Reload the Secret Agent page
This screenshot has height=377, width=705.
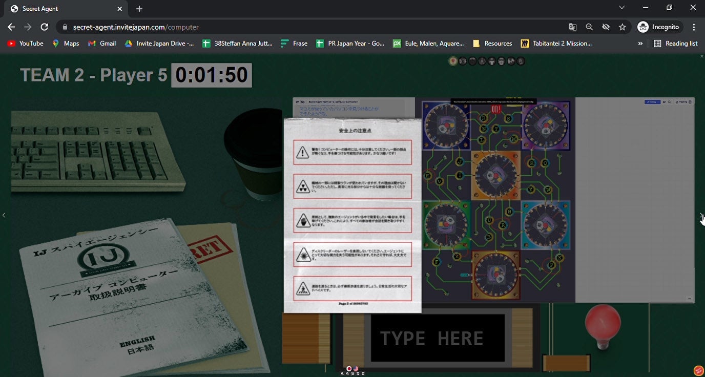click(x=45, y=27)
